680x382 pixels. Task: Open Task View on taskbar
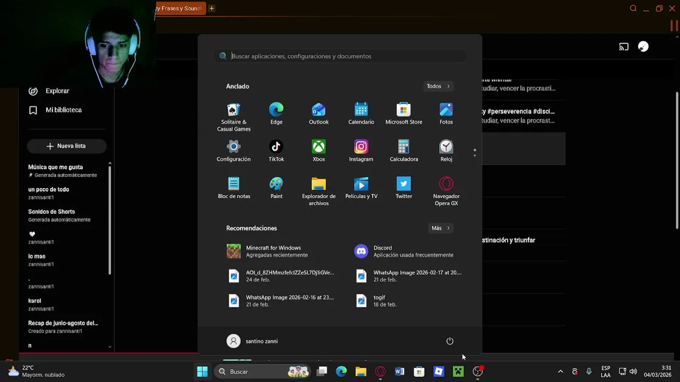coord(322,371)
